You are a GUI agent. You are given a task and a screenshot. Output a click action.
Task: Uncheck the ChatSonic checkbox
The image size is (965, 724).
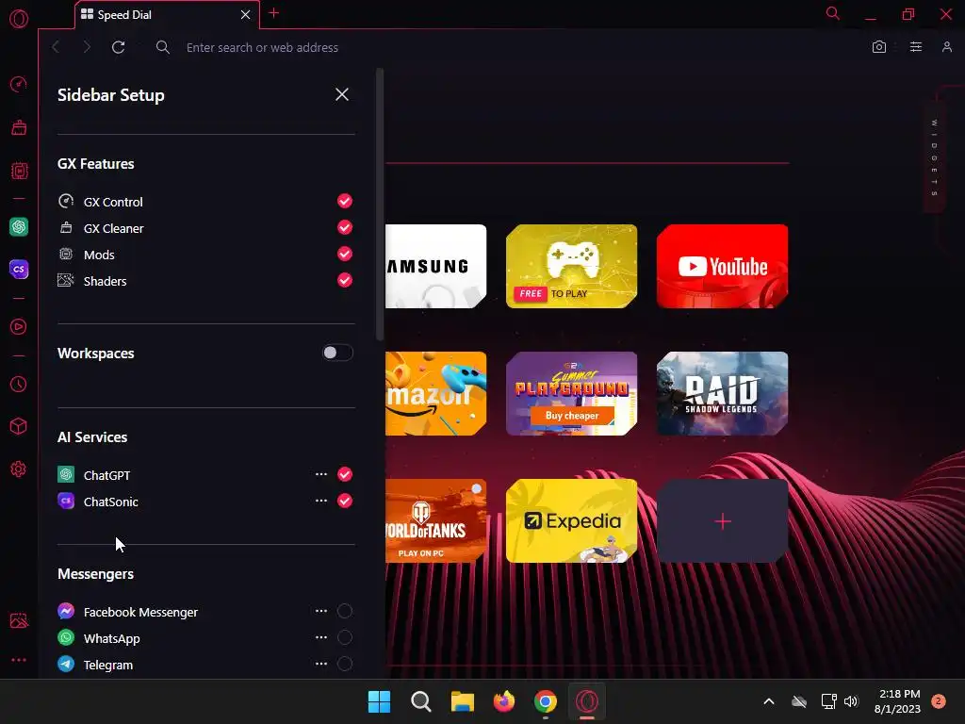coord(345,502)
